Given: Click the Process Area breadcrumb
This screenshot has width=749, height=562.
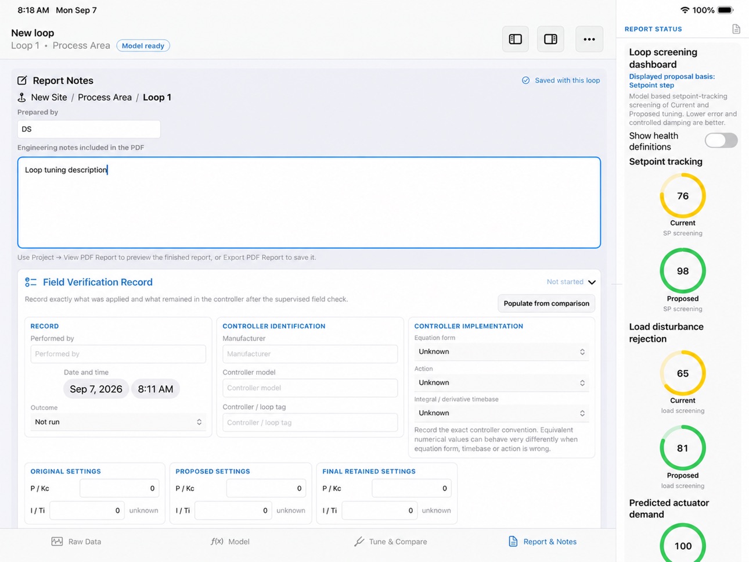Looking at the screenshot, I should coord(105,97).
